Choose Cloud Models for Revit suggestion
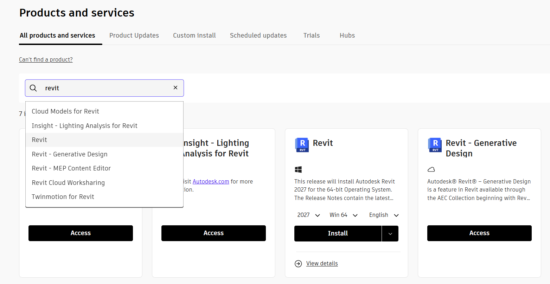This screenshot has width=550, height=284. 104,111
